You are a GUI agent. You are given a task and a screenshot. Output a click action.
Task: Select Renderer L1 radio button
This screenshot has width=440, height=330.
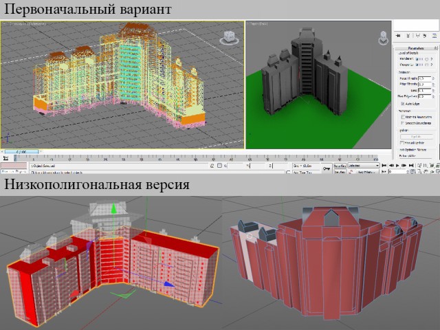pos(417,59)
